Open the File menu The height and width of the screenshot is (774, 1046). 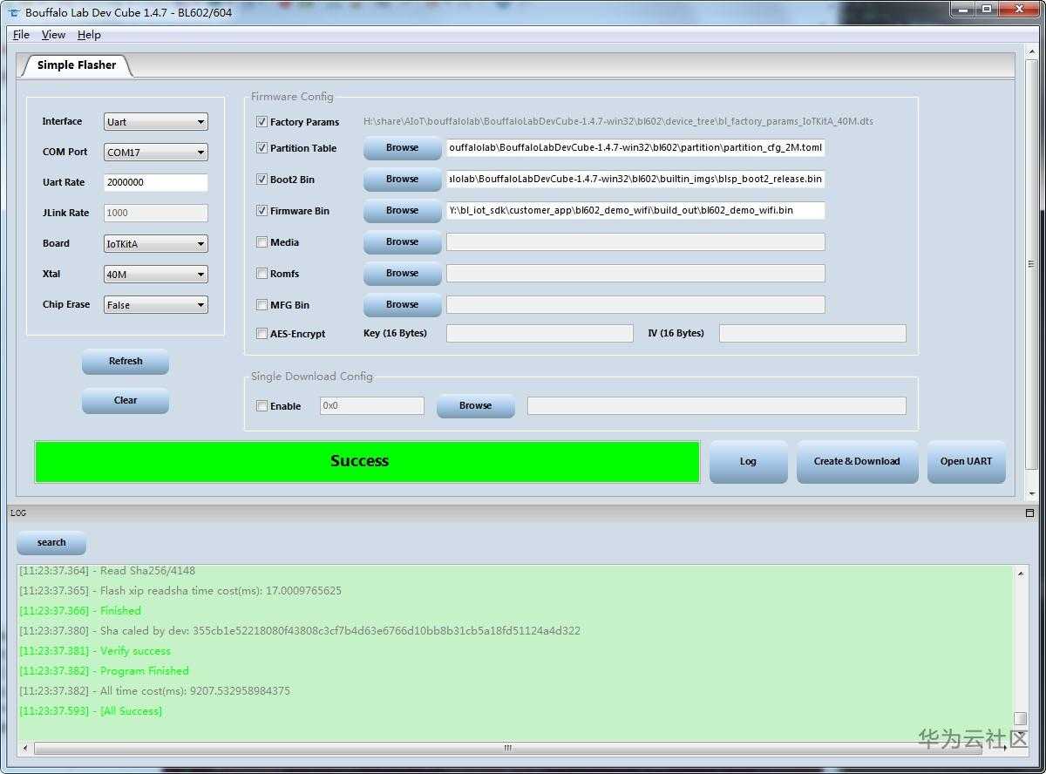[x=21, y=35]
